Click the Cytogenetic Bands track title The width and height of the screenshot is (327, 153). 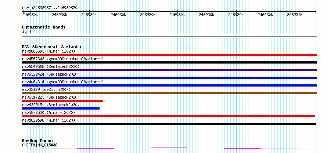[44, 27]
